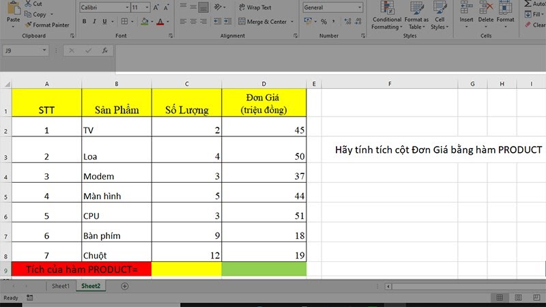Click the Fill button
546x307 pixels.
click(533, 14)
